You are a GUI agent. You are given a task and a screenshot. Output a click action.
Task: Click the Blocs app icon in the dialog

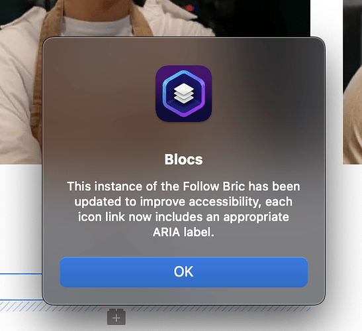(x=184, y=94)
